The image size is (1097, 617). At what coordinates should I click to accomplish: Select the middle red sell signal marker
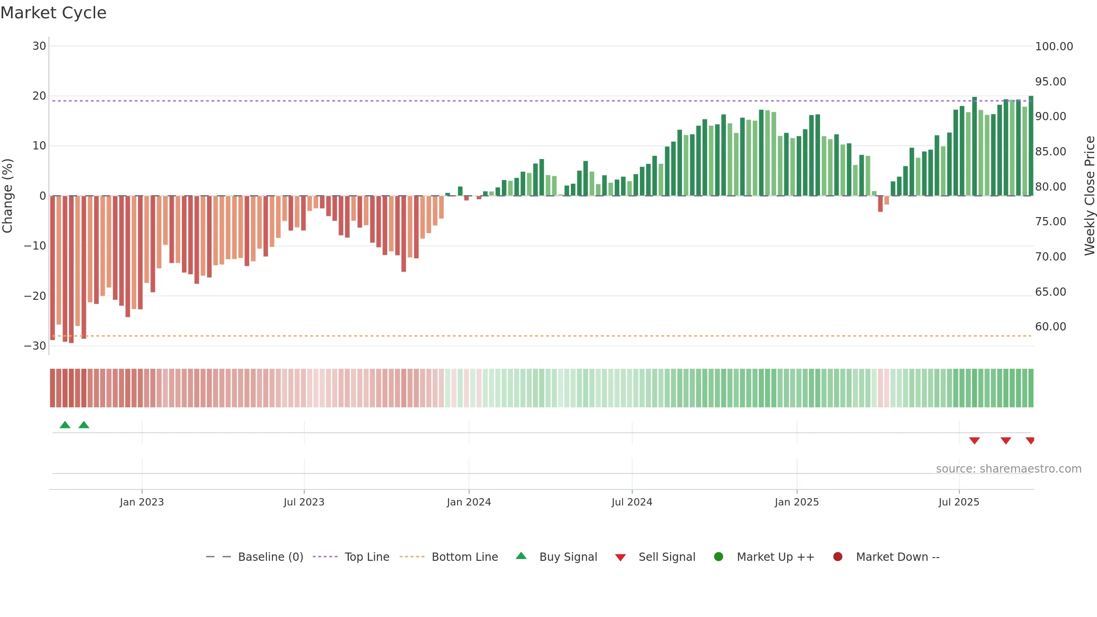point(1006,441)
